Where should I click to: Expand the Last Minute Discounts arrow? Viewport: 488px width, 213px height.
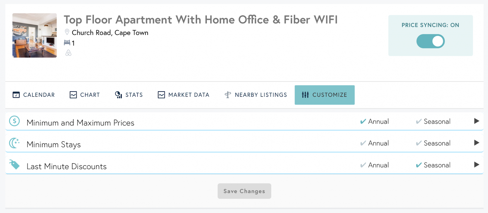click(x=476, y=165)
